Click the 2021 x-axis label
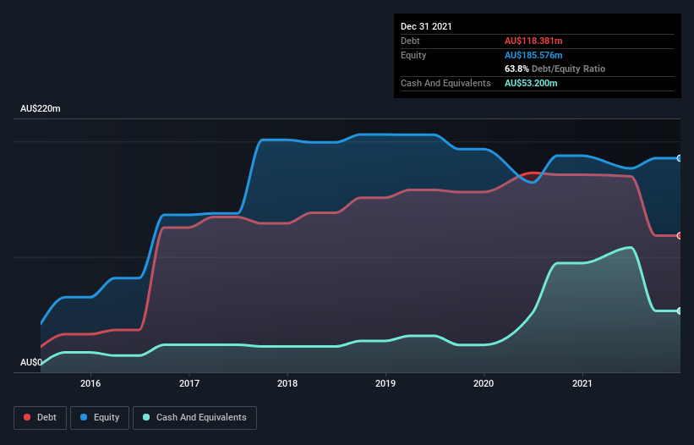 pyautogui.click(x=582, y=383)
